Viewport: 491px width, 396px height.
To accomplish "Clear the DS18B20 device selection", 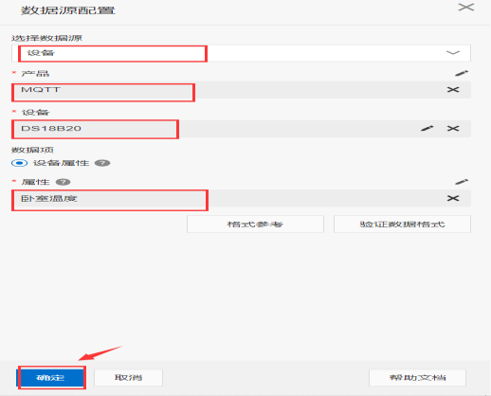I will [453, 129].
